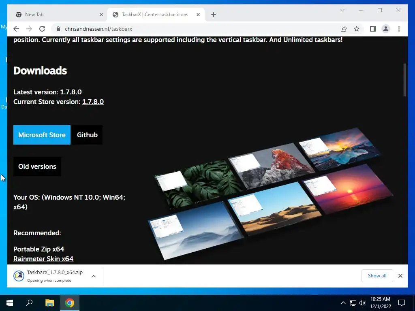The image size is (415, 311).
Task: Click the Github button
Action: coord(88,135)
